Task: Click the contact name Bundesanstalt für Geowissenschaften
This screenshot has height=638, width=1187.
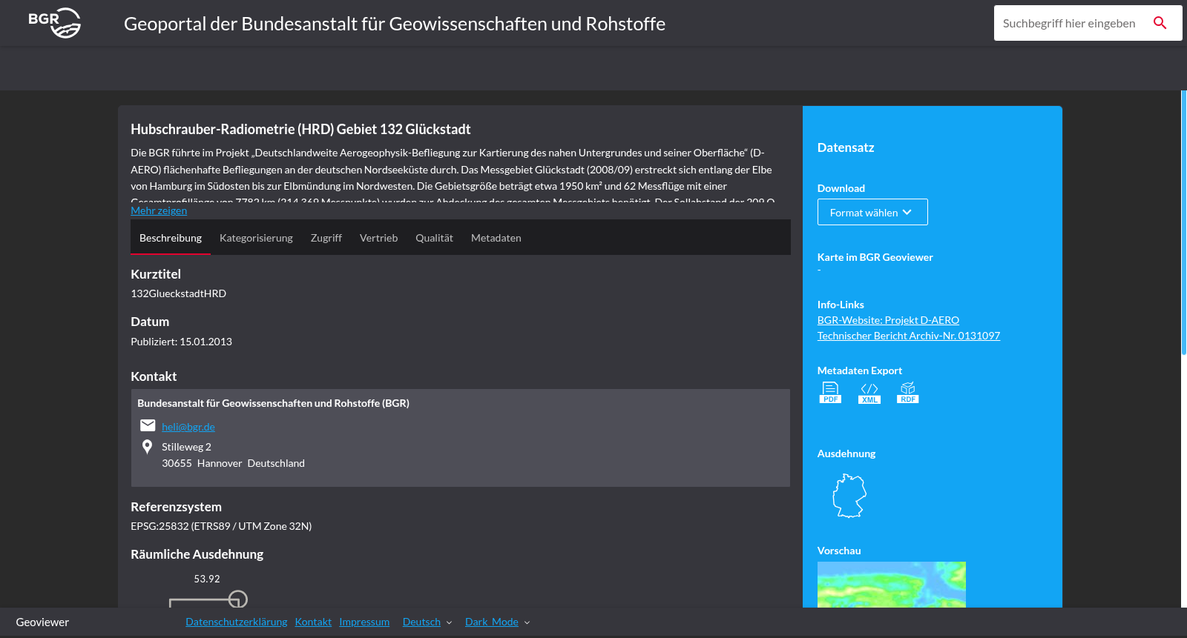Action: click(x=273, y=403)
